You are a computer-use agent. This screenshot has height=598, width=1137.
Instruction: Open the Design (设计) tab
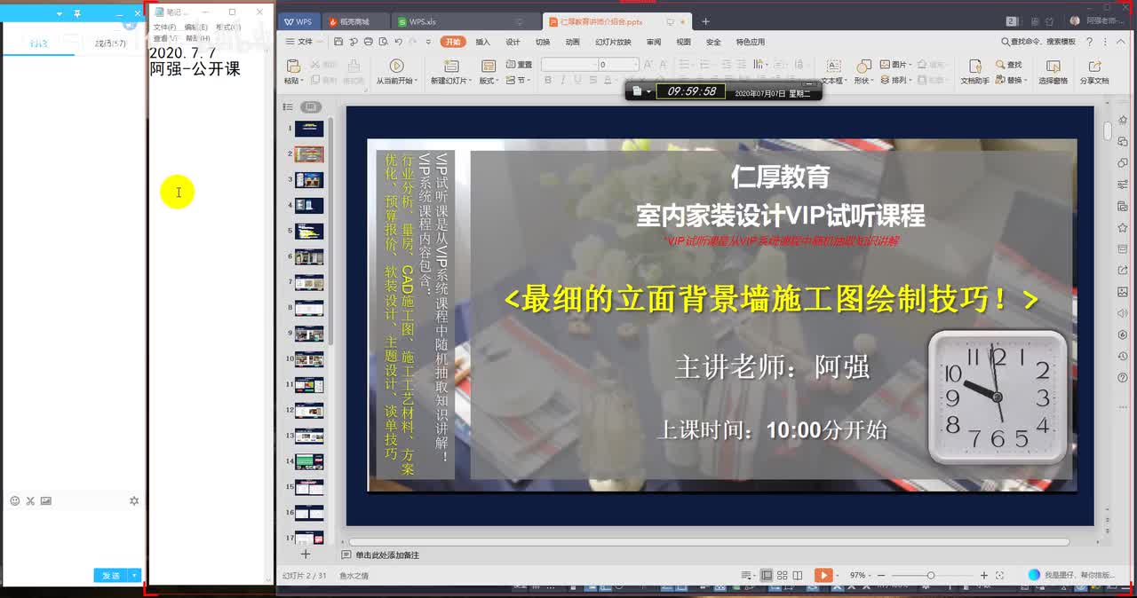(513, 42)
